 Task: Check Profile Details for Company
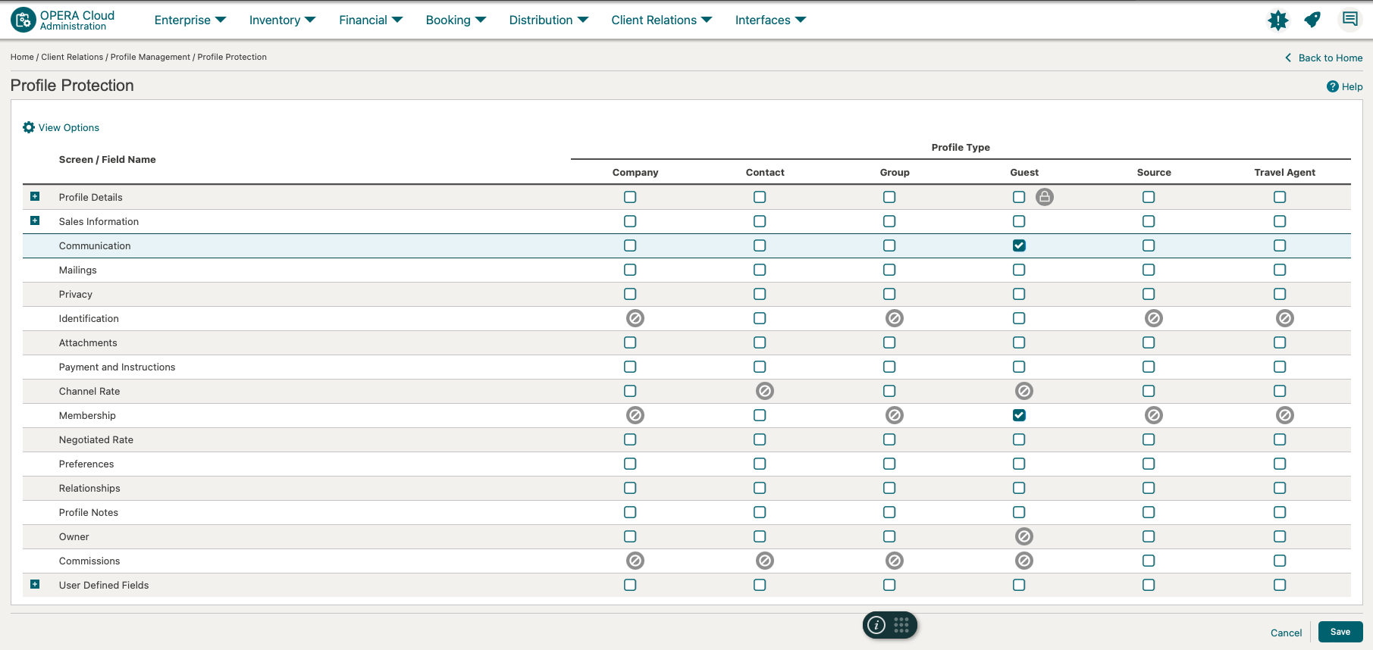(630, 197)
